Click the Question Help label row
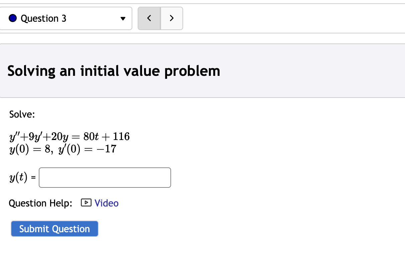This screenshot has width=405, height=280. pyautogui.click(x=40, y=203)
